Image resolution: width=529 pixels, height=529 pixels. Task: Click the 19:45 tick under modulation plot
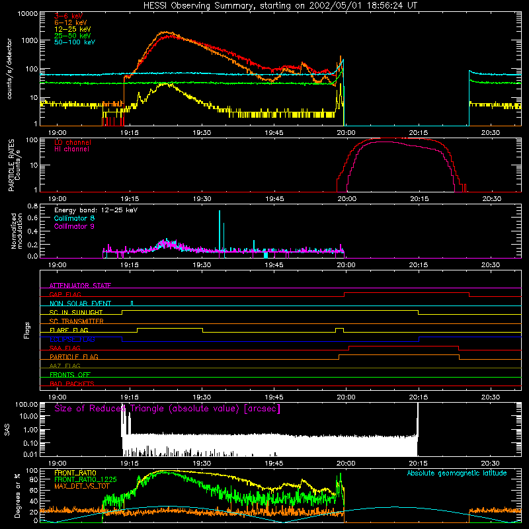point(274,265)
